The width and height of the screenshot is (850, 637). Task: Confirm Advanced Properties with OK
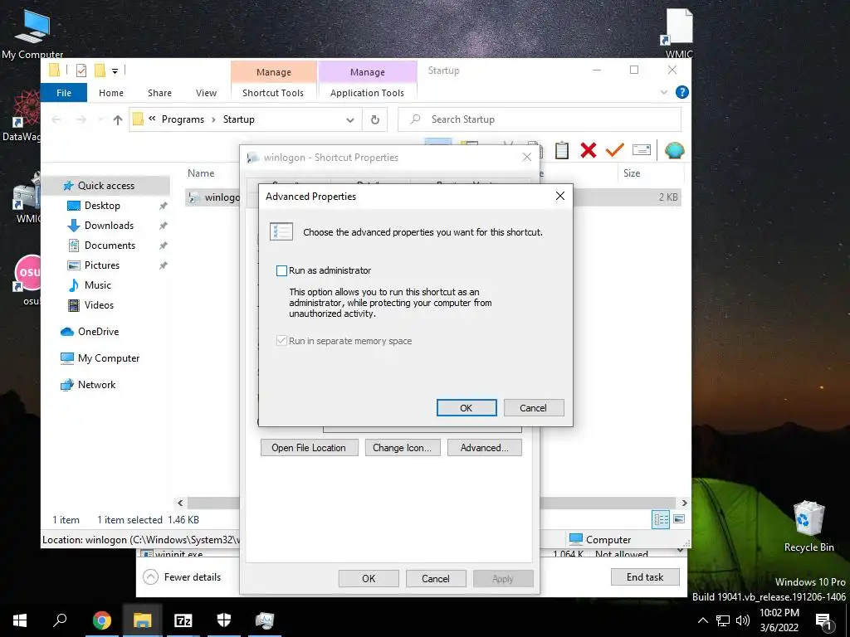467,408
